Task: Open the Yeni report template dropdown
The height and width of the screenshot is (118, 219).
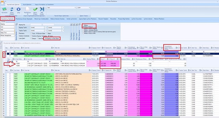Action: pyautogui.click(x=75, y=8)
